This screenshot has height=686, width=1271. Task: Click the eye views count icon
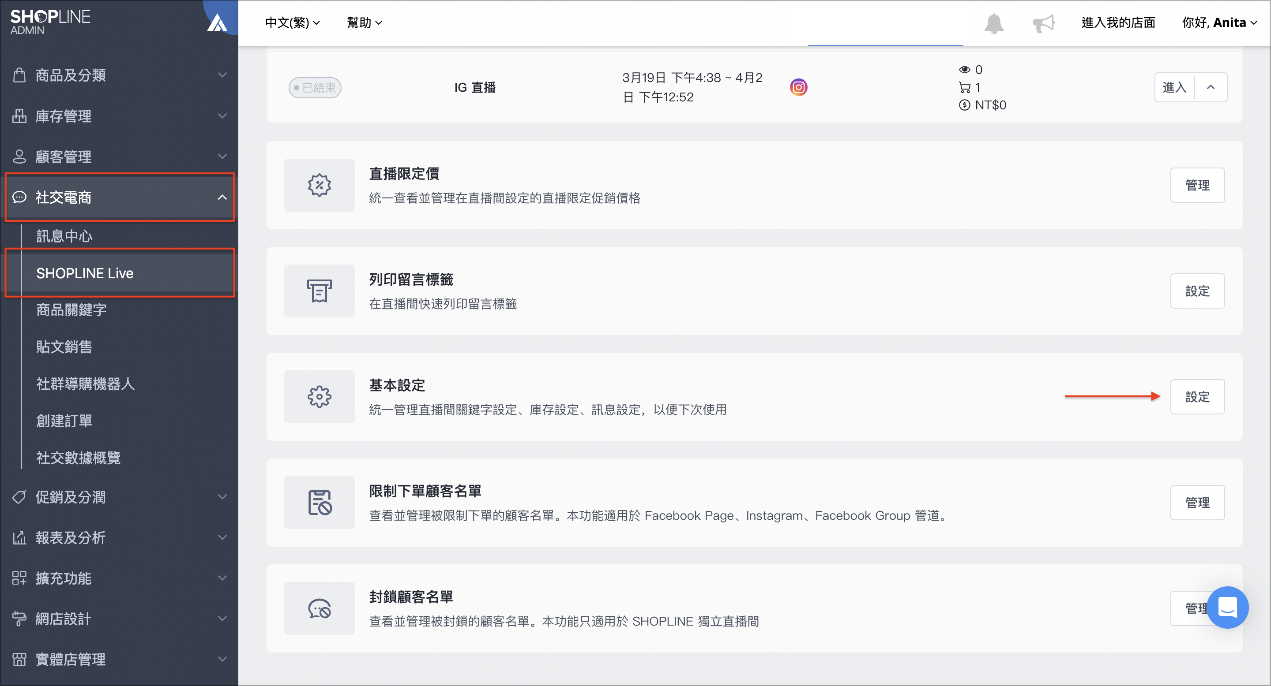click(x=964, y=70)
